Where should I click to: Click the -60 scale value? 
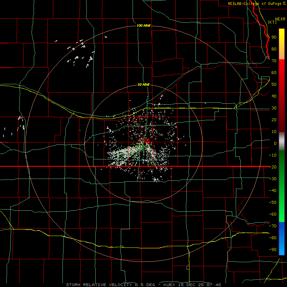pos(273,214)
